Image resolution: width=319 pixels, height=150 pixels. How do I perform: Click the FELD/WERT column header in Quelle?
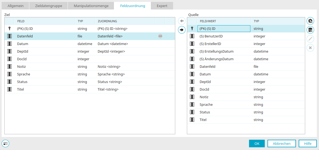coord(224,21)
